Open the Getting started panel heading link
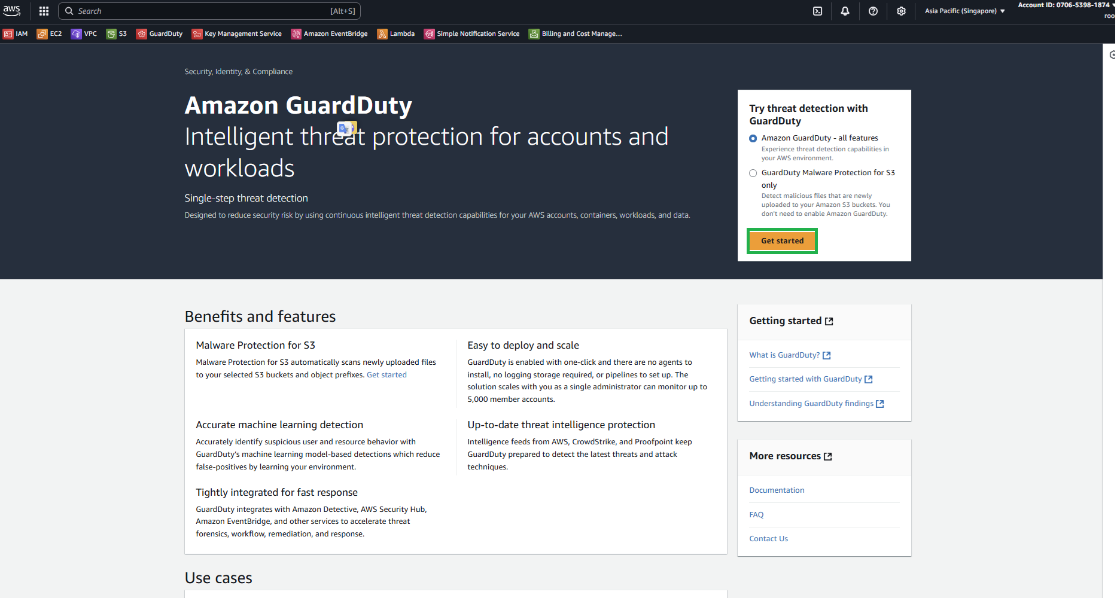The width and height of the screenshot is (1117, 610). [791, 321]
